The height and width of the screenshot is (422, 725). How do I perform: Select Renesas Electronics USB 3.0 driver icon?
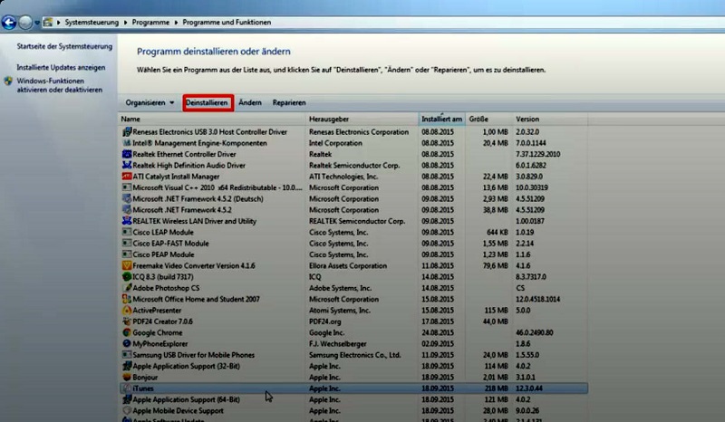[127, 131]
